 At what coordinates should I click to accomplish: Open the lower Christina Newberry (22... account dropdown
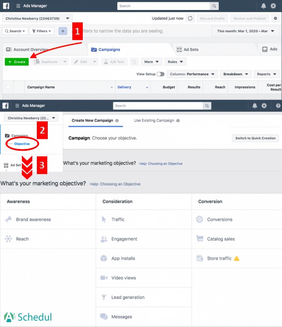31,118
